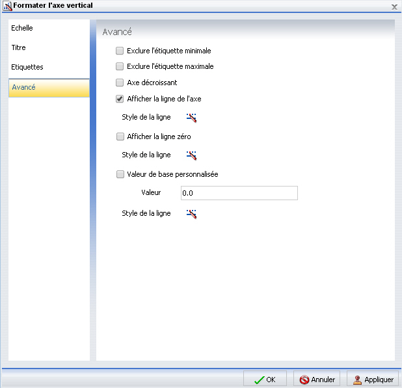Click the dialog title icon beside 'Formater l'axe vertical'
This screenshot has height=388, width=402.
tap(7, 6)
